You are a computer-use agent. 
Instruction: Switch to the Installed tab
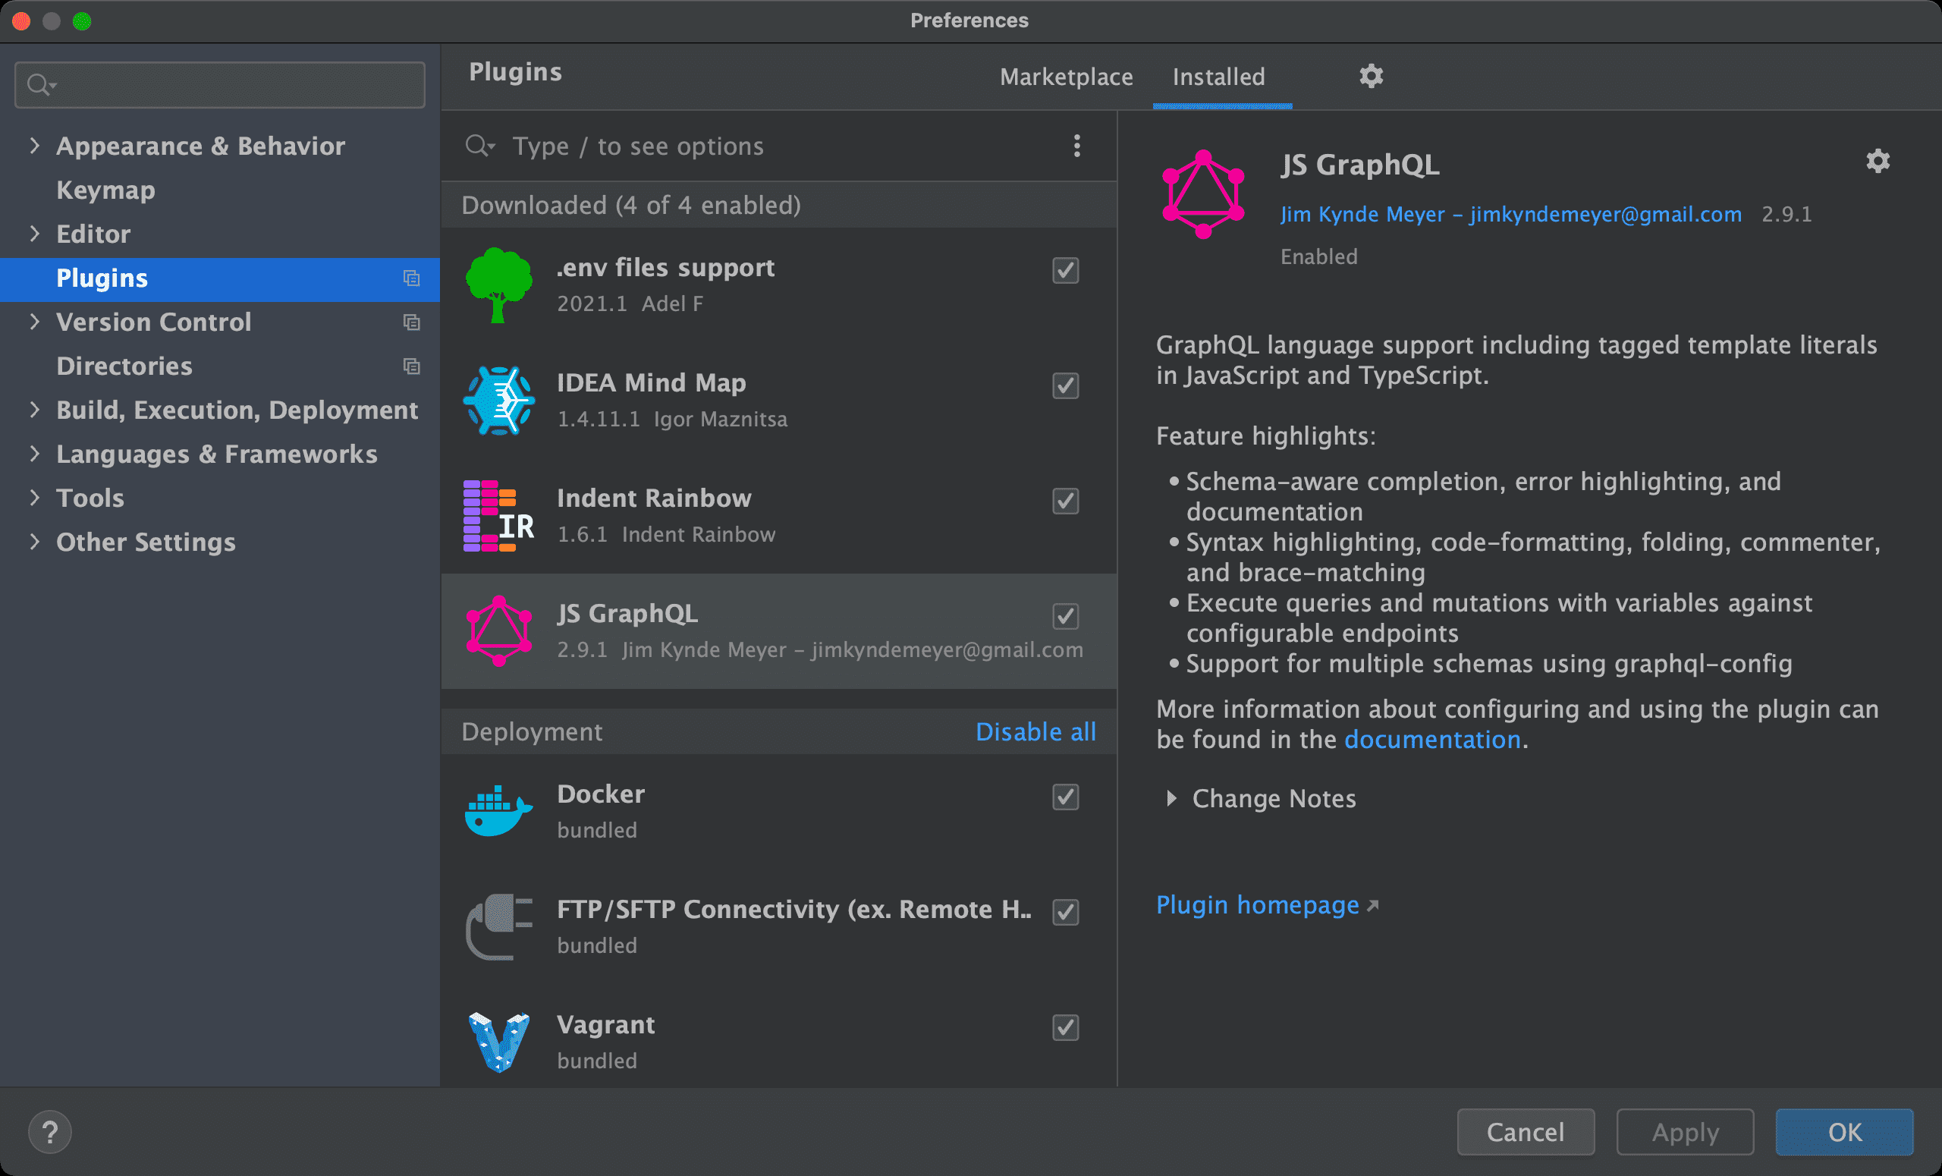point(1217,77)
